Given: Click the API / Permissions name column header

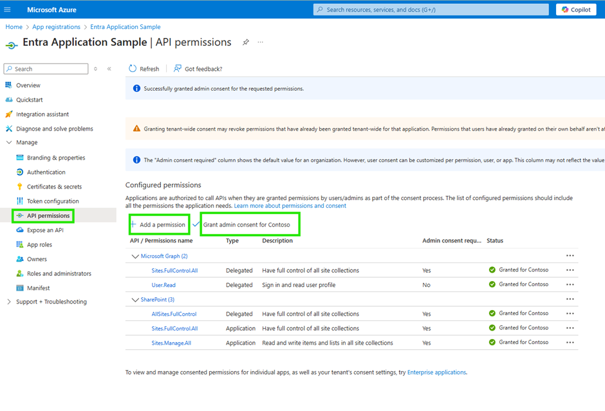Looking at the screenshot, I should click(x=161, y=241).
